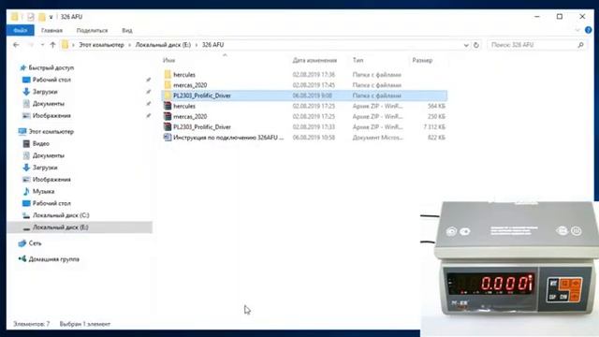The image size is (599, 337).
Task: Sort by Дата изменения column header
Action: tap(314, 60)
